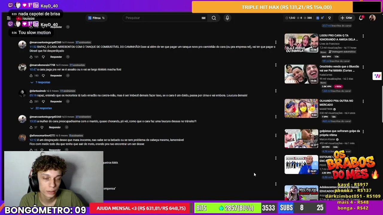Open options menu for the 11:52 comment
This screenshot has height=215, width=383.
276,42
